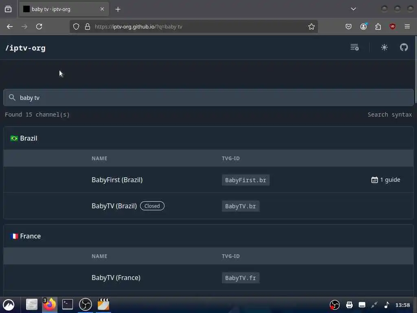Screen dimensions: 417x313
Task: Reload the current page
Action: pyautogui.click(x=39, y=26)
